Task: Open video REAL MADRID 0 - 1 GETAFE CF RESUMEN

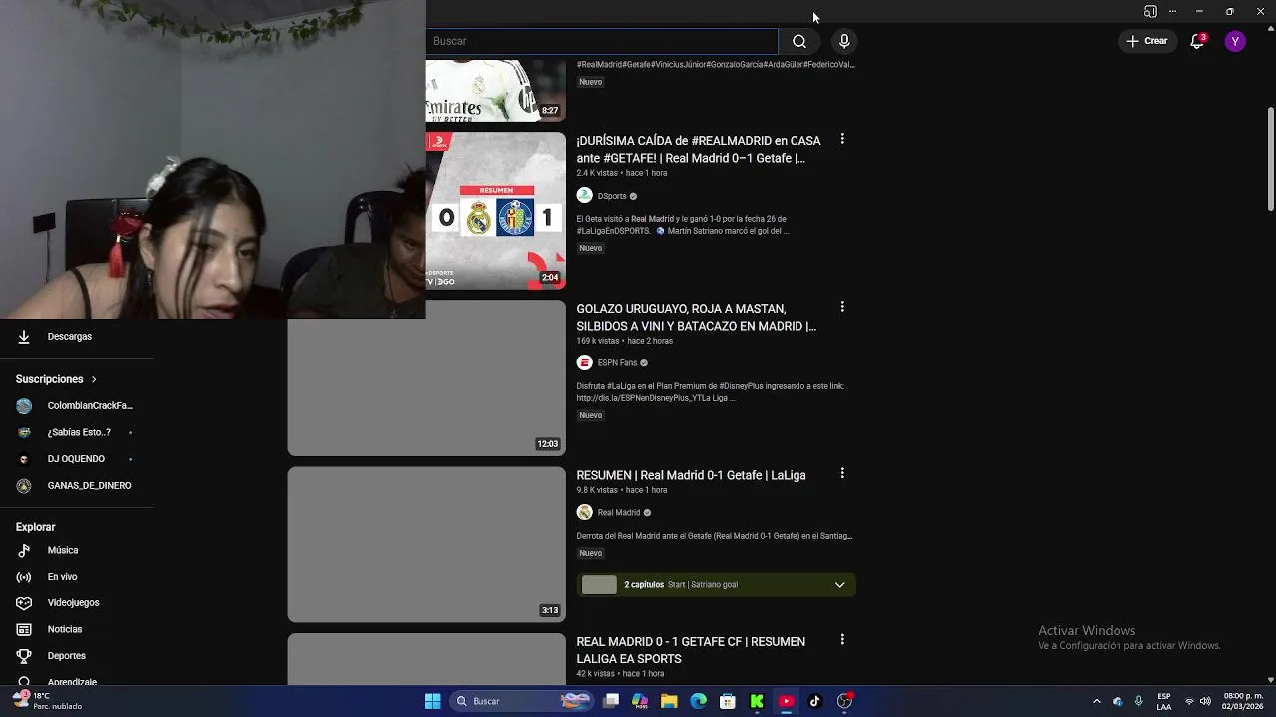Action: (691, 650)
